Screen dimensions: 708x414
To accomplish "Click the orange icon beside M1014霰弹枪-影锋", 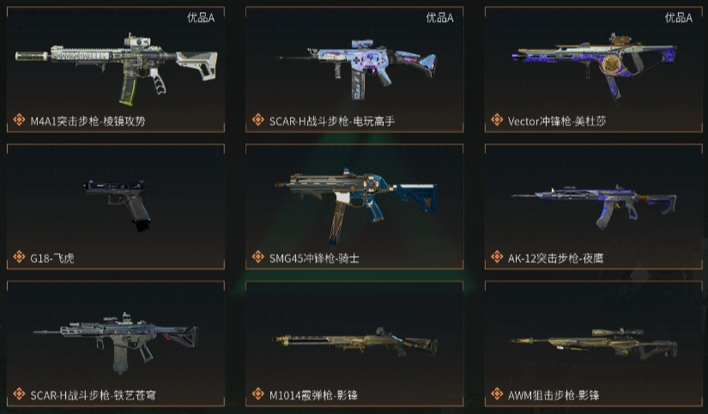I will (257, 393).
